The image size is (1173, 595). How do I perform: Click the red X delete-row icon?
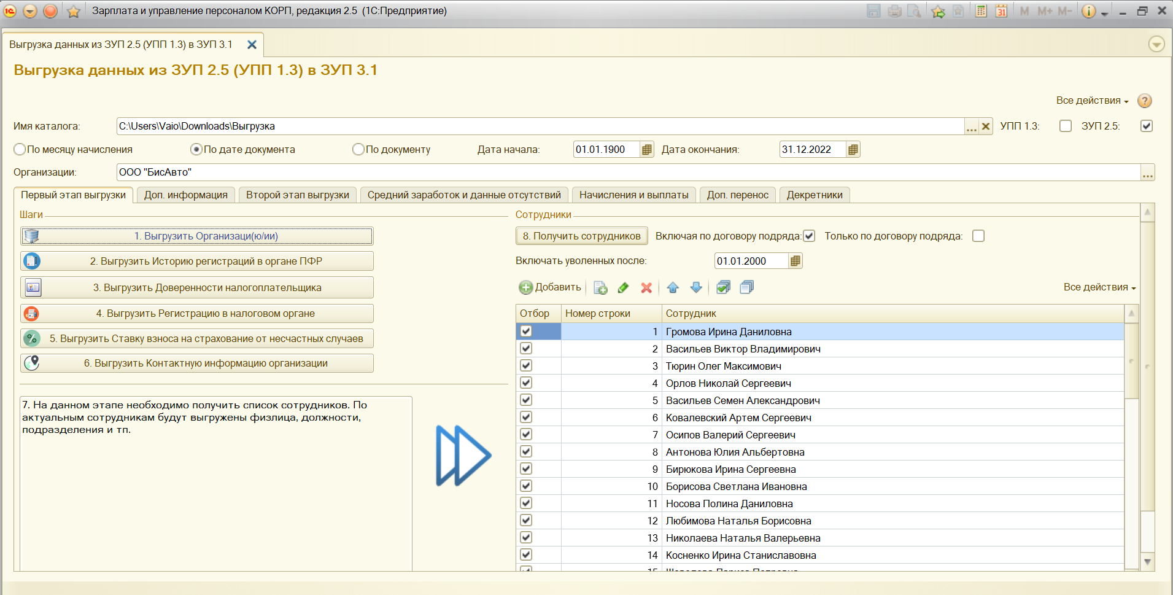[646, 287]
